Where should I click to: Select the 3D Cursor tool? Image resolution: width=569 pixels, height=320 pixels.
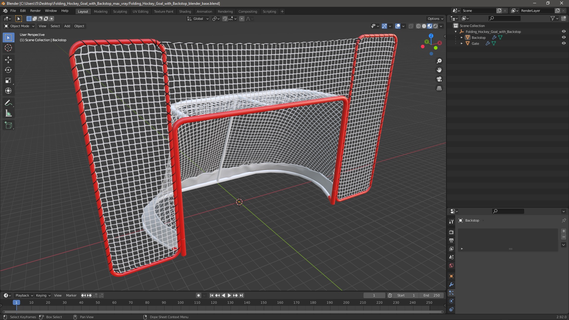pyautogui.click(x=8, y=48)
